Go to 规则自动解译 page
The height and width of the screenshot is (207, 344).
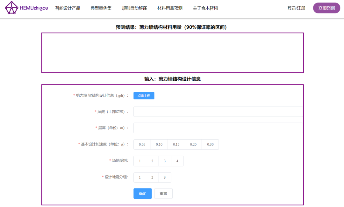(134, 8)
